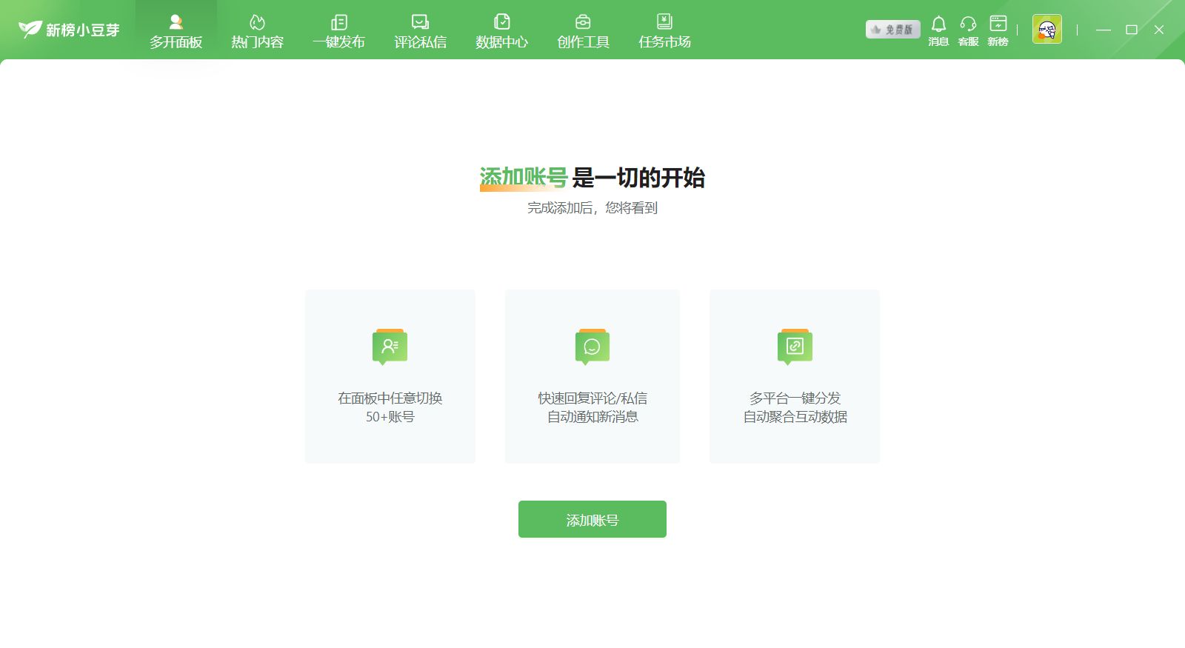Viewport: 1185px width, 648px height.
Task: Click the 自动聚合互动数据 text
Action: pyautogui.click(x=795, y=417)
